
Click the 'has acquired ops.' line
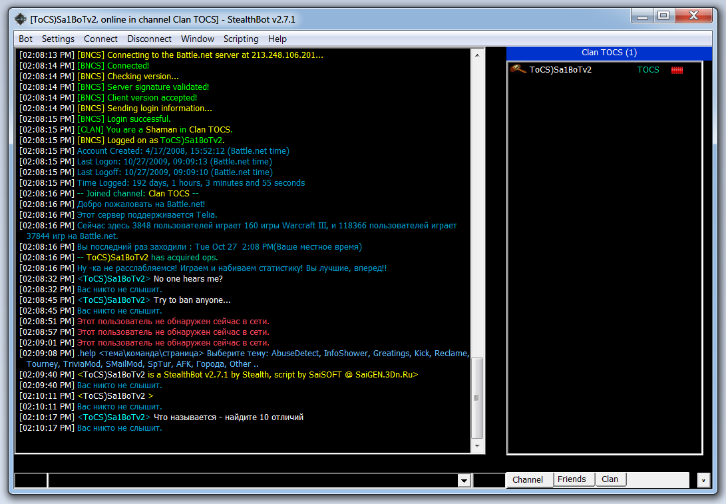tap(118, 258)
